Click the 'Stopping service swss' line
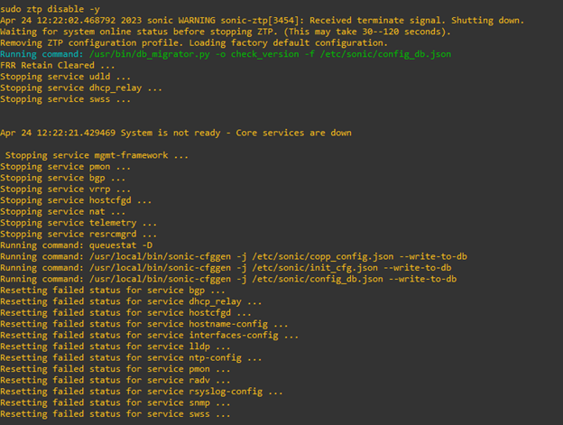563x425 pixels. [65, 99]
